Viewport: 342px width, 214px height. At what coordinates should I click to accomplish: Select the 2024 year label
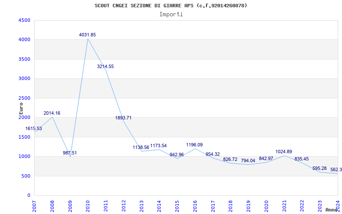point(338,206)
